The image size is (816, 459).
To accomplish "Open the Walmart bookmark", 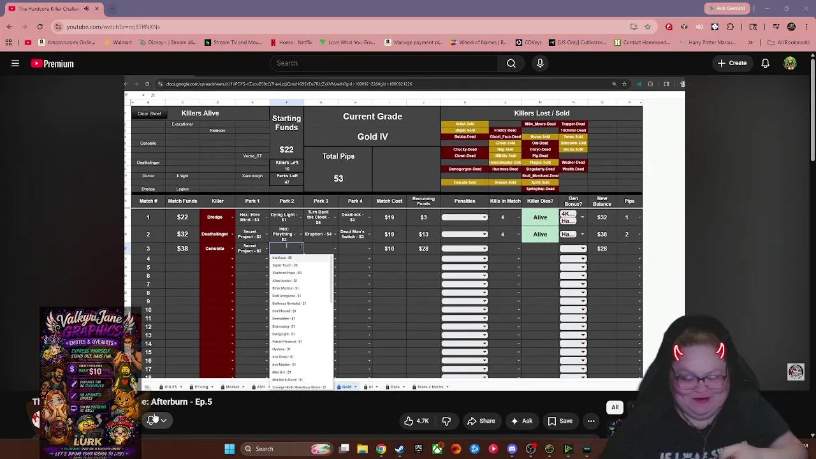I will coord(117,43).
